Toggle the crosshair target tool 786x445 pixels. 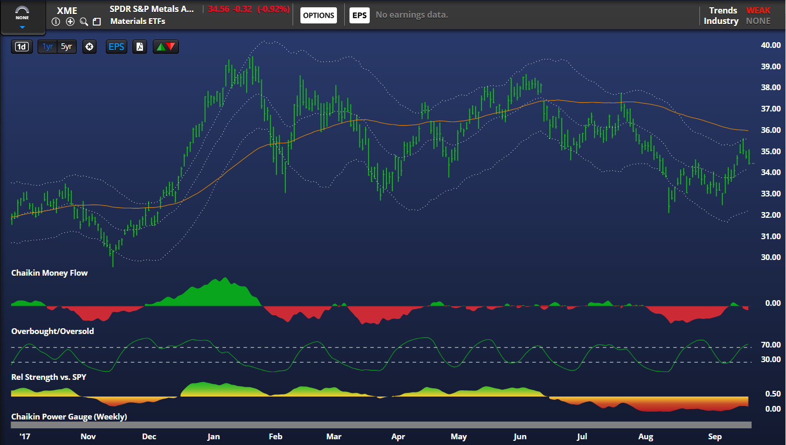[89, 46]
